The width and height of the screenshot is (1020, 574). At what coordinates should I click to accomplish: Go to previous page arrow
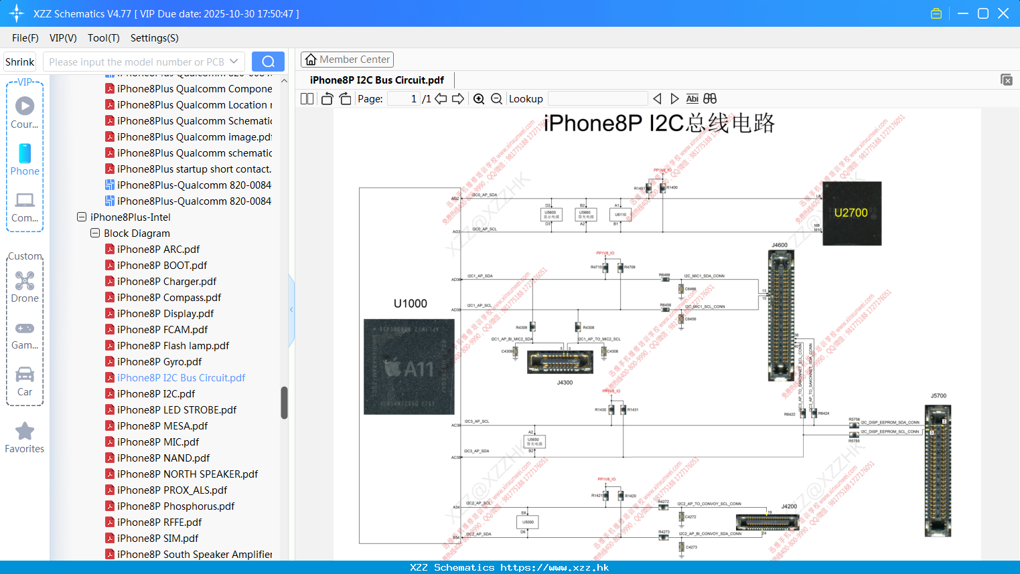click(441, 98)
